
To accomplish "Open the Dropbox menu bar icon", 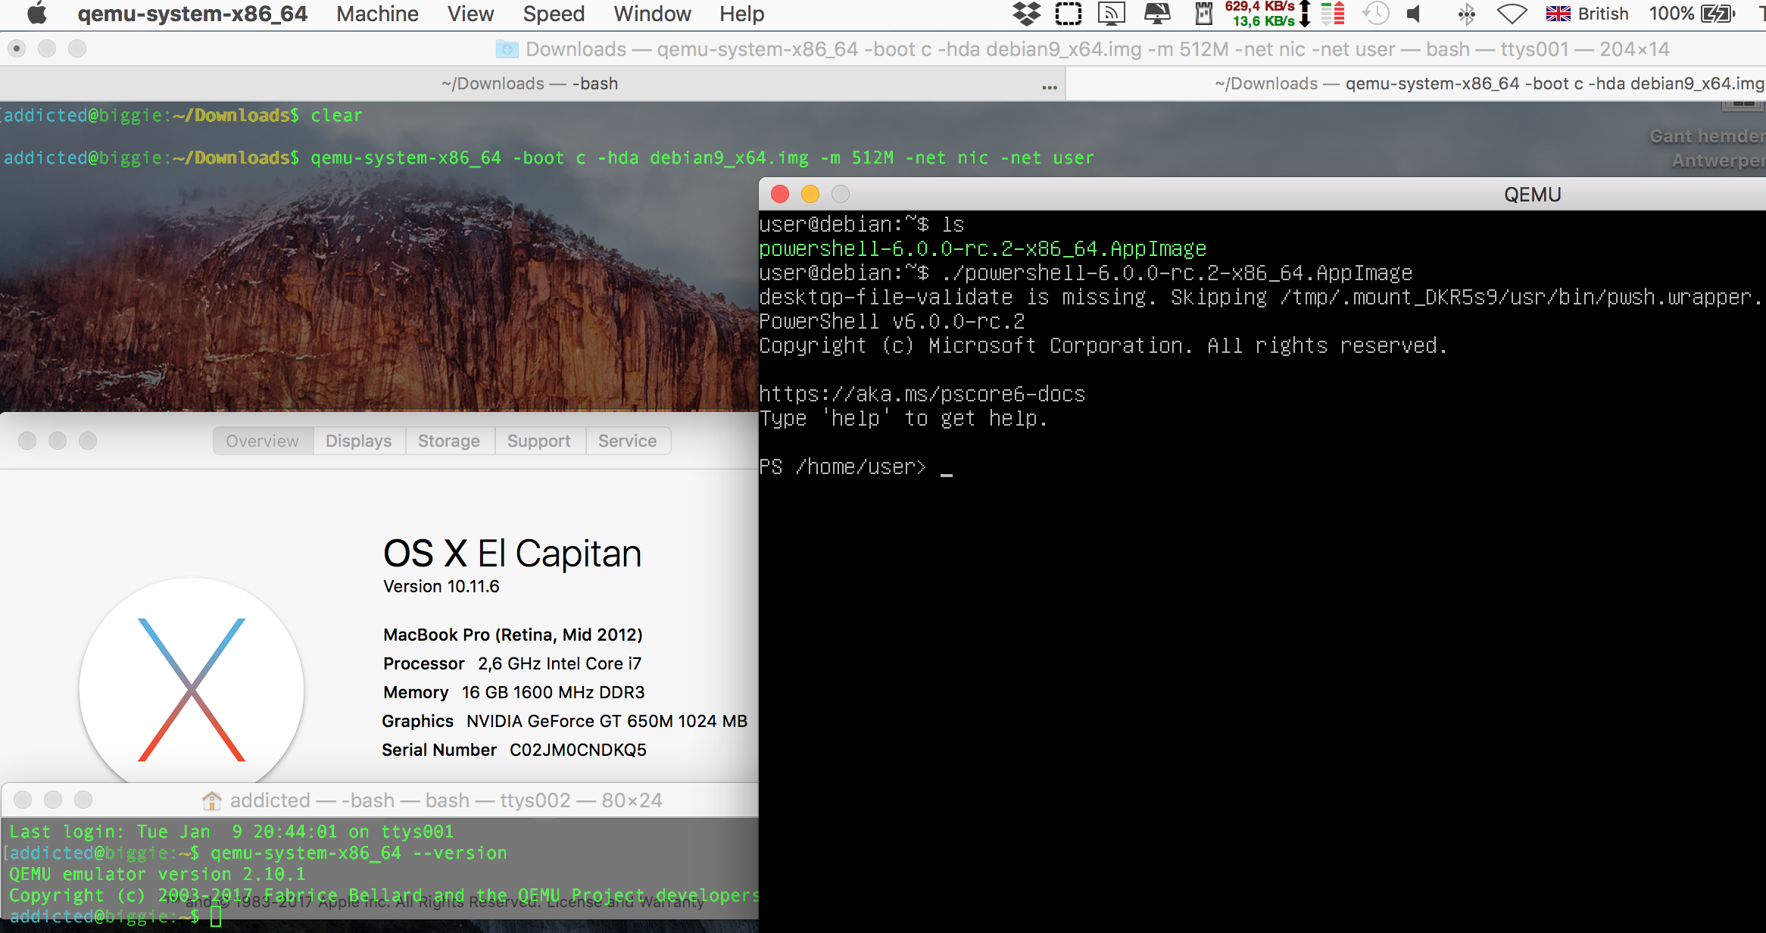I will (1026, 14).
